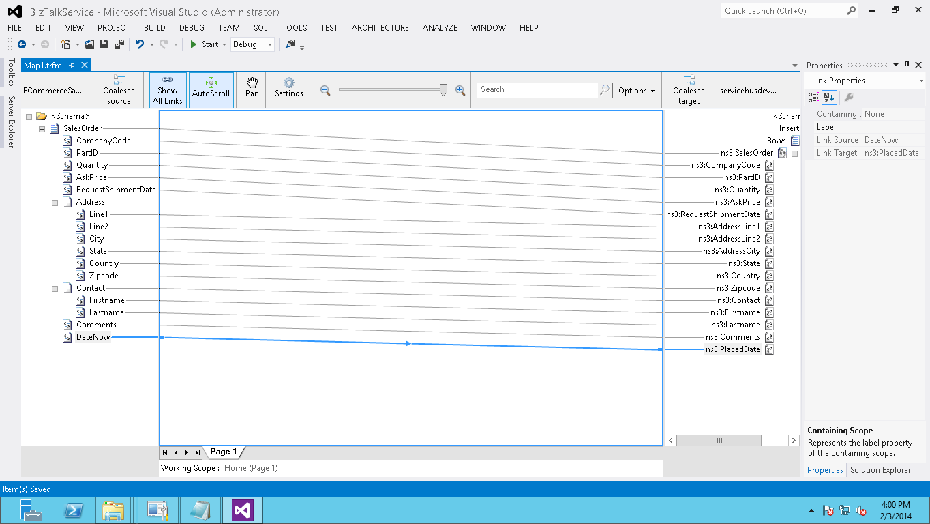Open the search Options dropdown

tap(636, 91)
